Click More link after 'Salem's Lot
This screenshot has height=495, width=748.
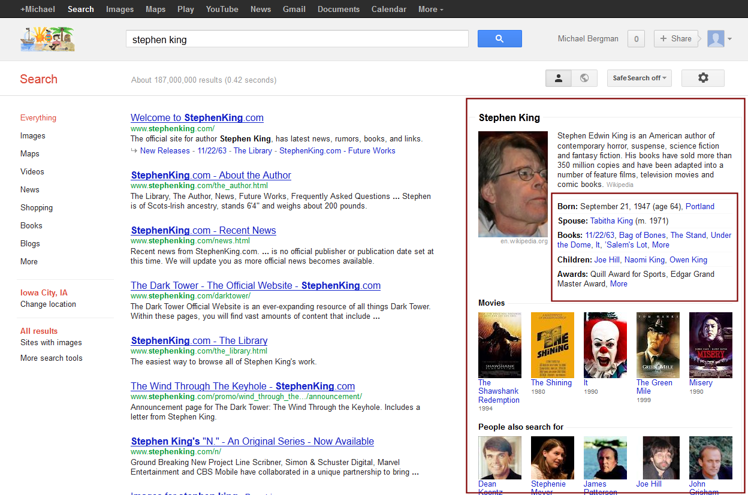point(660,245)
